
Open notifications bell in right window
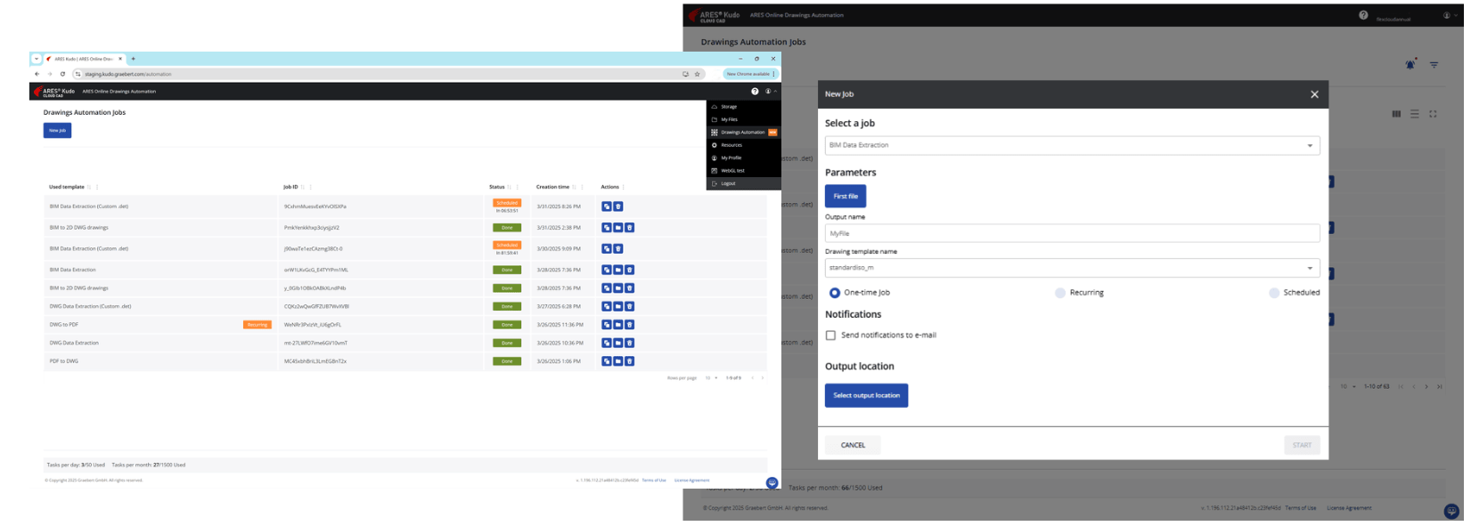pos(1410,64)
